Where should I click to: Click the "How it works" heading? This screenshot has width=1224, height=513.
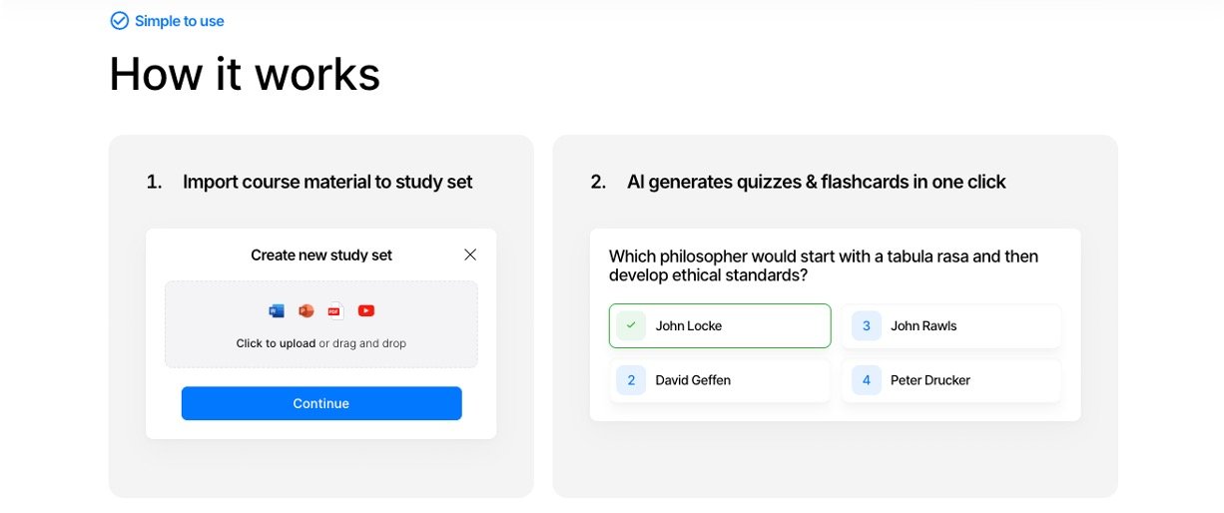(x=245, y=74)
